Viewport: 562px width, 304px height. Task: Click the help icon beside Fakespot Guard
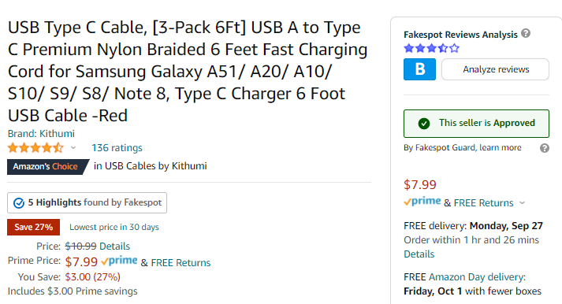click(545, 148)
